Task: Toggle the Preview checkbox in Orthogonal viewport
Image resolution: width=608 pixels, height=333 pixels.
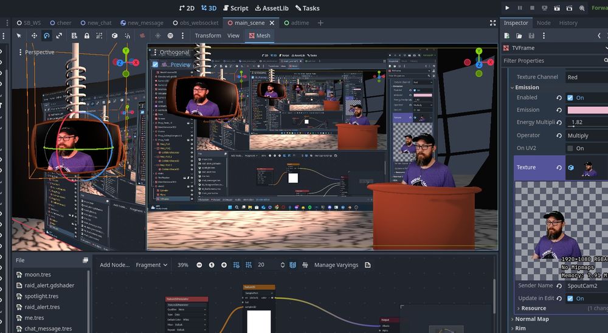Action: click(155, 64)
